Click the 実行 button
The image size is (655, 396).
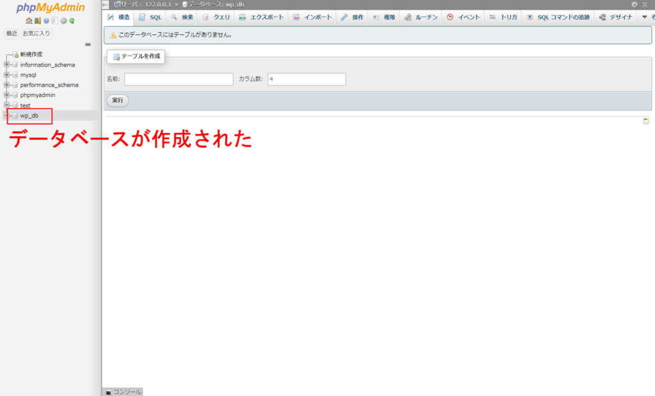click(x=117, y=100)
